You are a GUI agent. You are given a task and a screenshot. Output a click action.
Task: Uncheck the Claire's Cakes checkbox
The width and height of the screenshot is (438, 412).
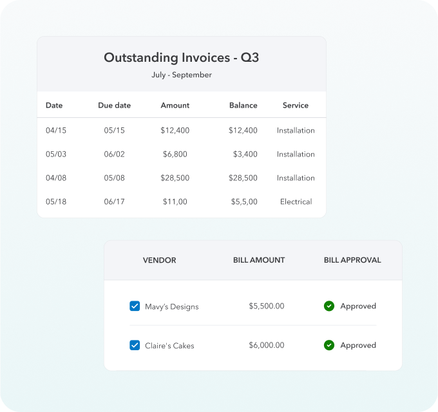pos(135,345)
